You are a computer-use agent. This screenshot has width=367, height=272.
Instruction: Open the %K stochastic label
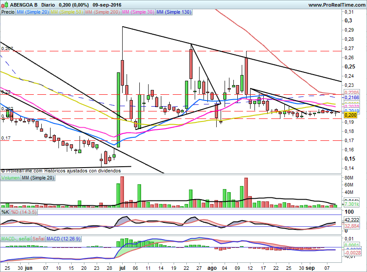pos(5,212)
